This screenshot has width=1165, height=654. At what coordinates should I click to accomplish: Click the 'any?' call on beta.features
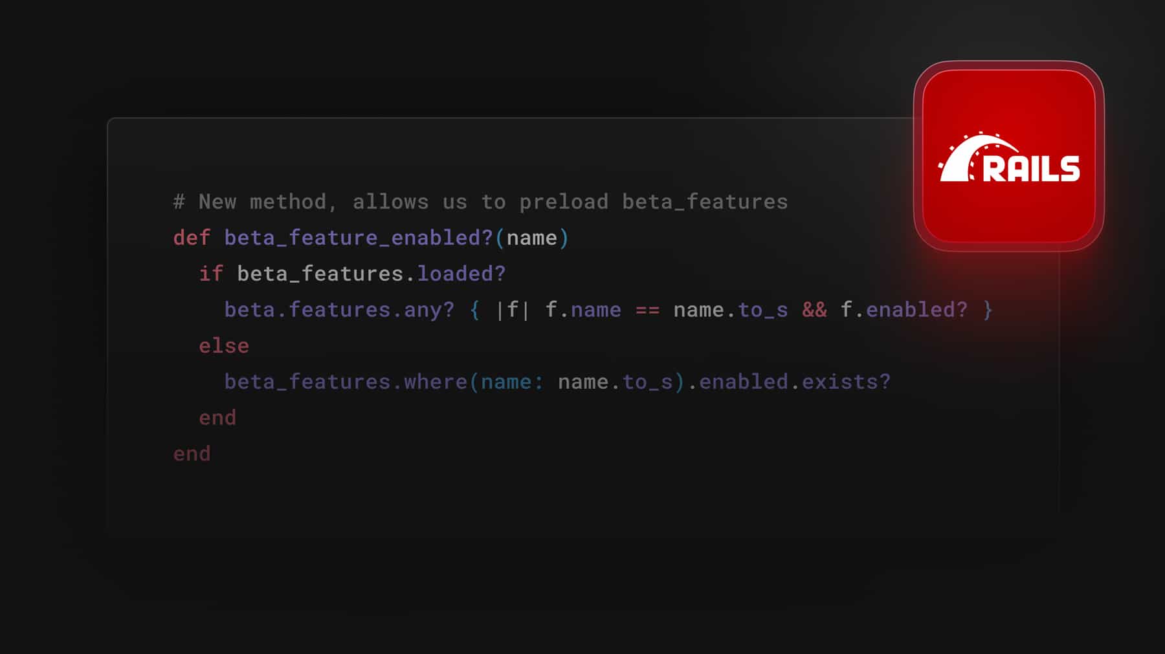point(429,310)
